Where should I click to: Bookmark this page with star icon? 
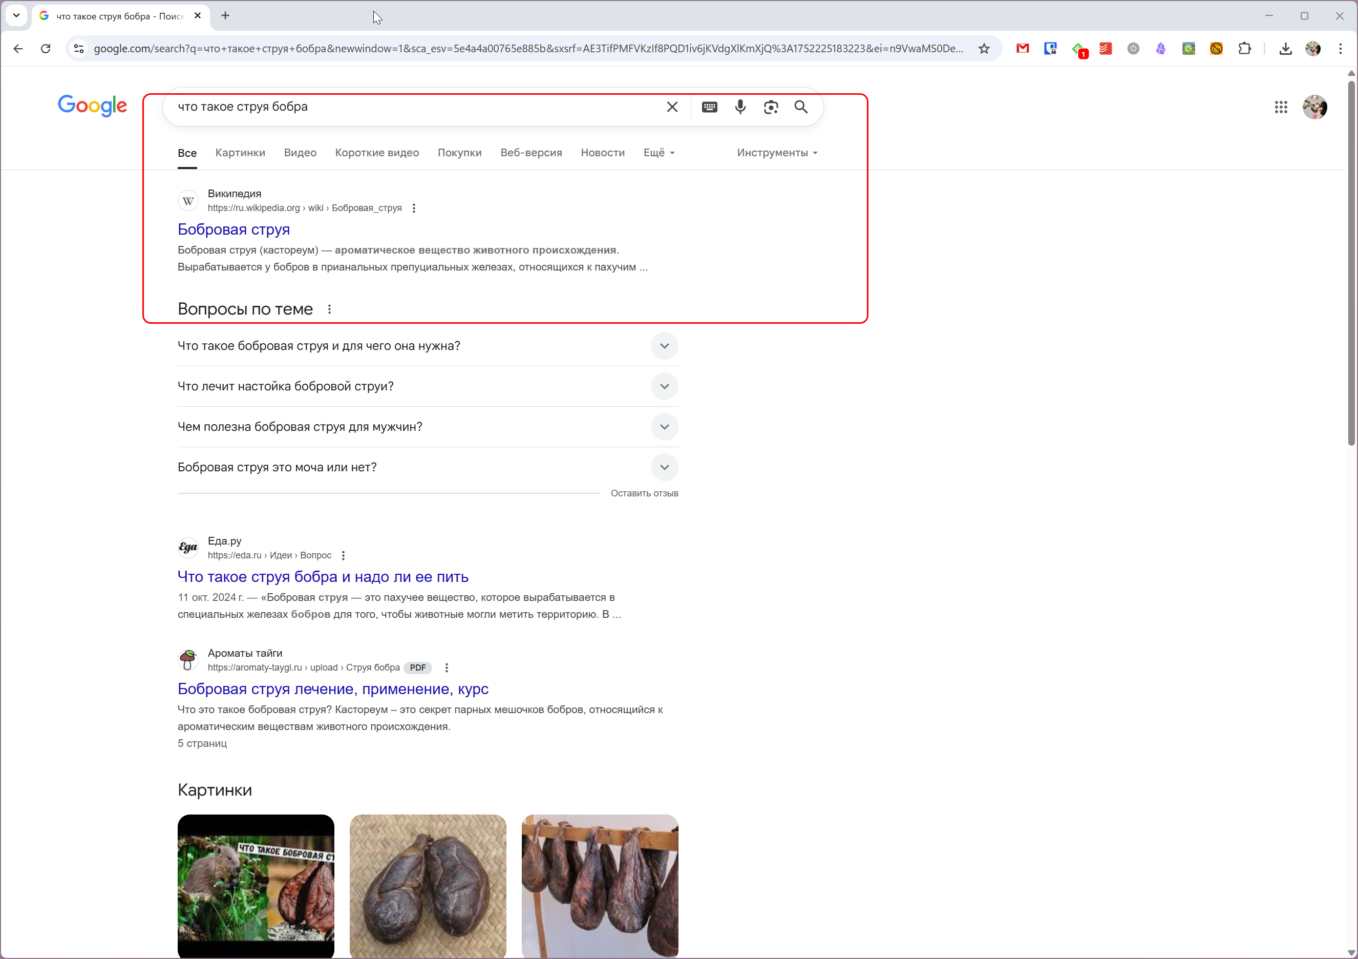[x=984, y=49]
